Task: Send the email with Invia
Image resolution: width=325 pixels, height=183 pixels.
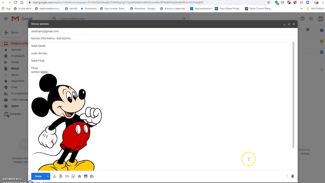Action: (x=38, y=176)
